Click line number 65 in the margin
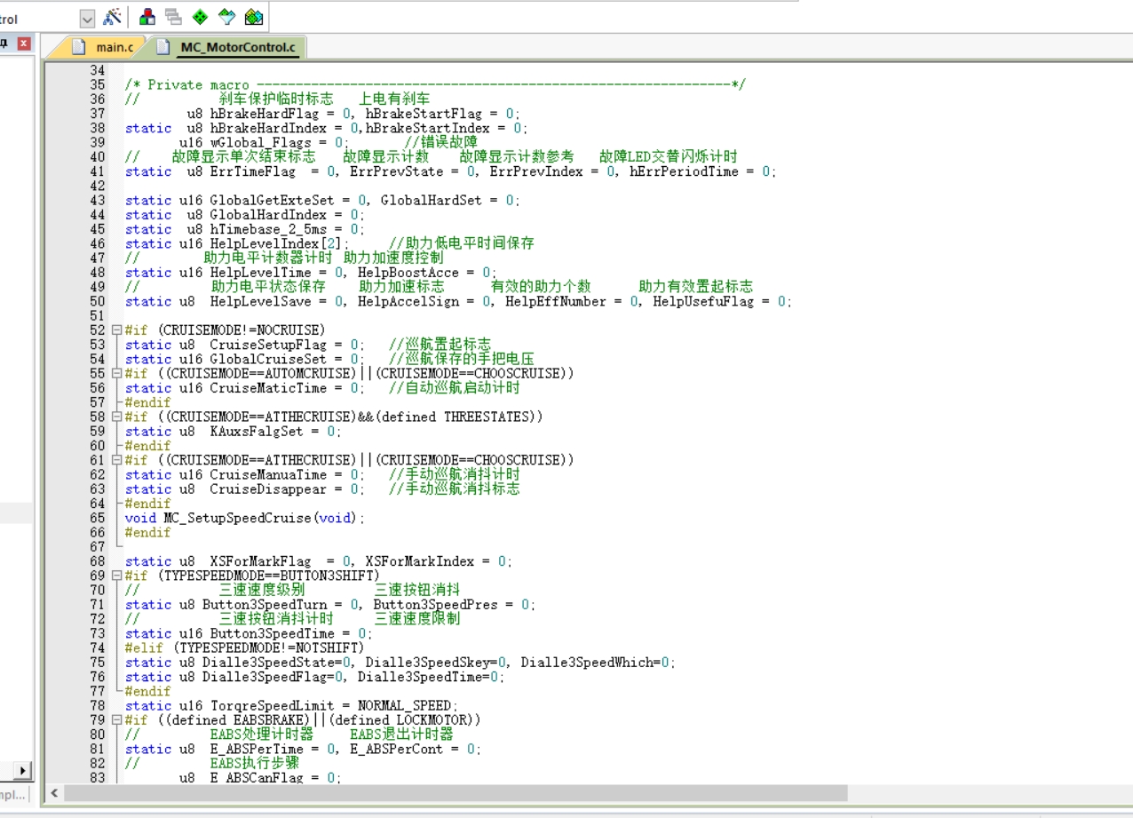1133x818 pixels. 97,518
